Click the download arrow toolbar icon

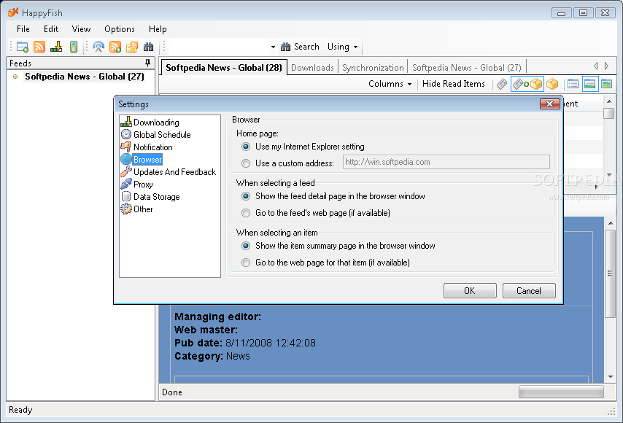(x=56, y=47)
